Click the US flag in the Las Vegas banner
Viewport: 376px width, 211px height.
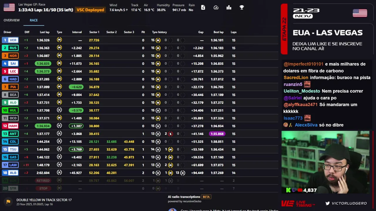[360, 13]
